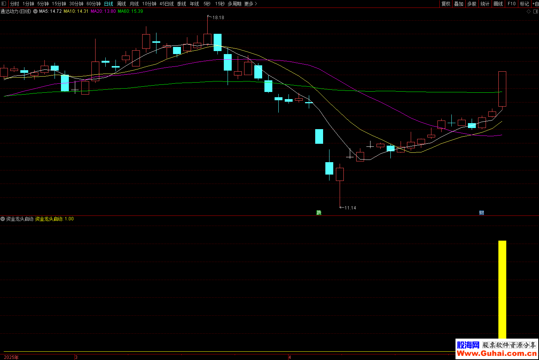The image size is (539, 360).
Task: Click the 18.18 high price label
Action: (x=218, y=18)
